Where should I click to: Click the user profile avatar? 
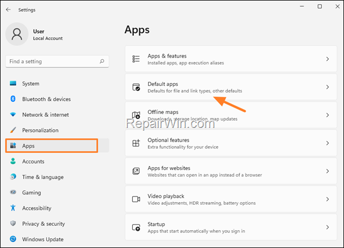[x=17, y=34]
